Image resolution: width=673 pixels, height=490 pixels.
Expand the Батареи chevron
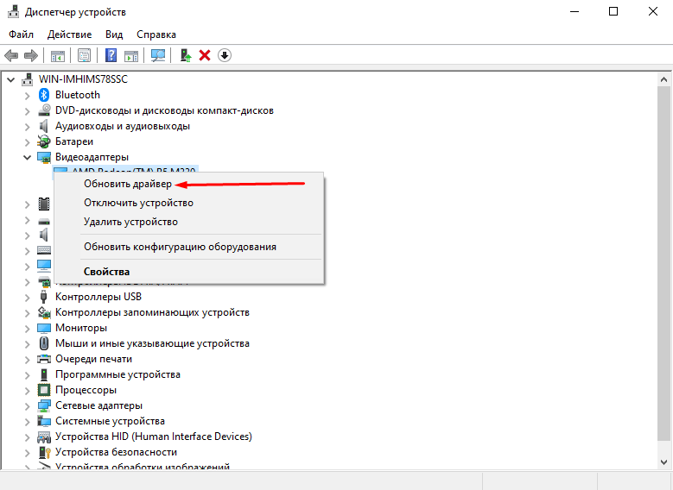click(27, 142)
